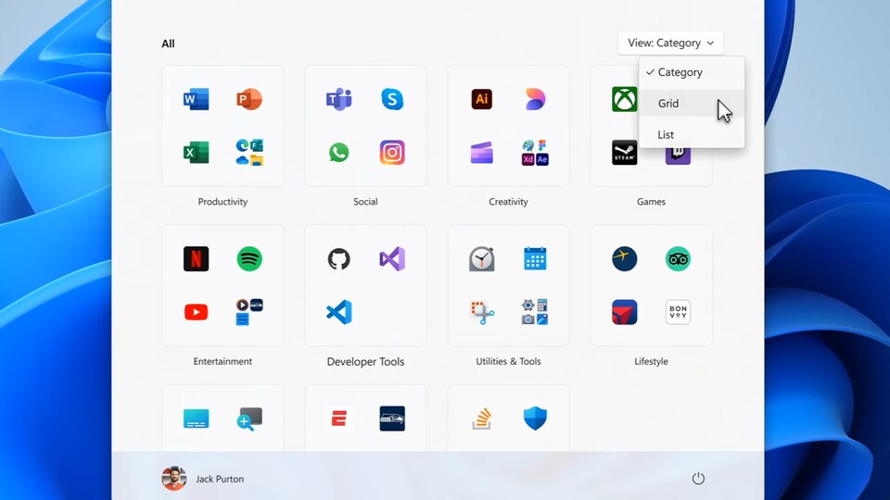Launch the WhatsApp icon
Screen dimensions: 890x500
[x=338, y=153]
